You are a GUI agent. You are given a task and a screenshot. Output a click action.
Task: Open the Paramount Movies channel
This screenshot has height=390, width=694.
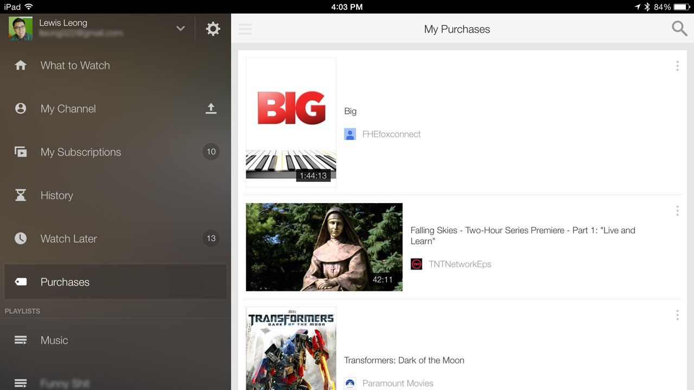click(398, 383)
